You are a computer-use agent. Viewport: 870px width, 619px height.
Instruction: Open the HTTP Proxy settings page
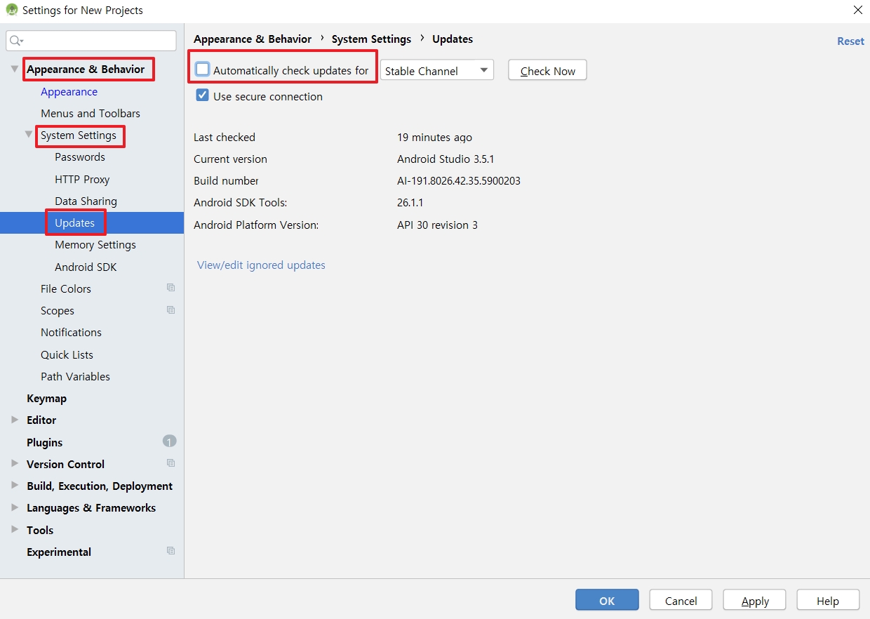(82, 179)
